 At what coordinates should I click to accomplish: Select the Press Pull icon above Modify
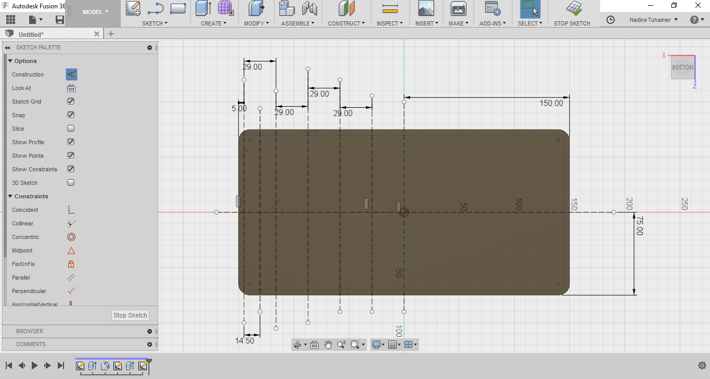pos(256,8)
